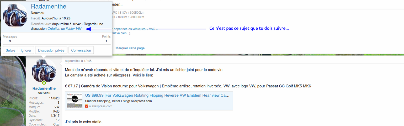Image resolution: width=404 pixels, height=126 pixels.
Task: Open the AliExpress rotating emblem camera link
Action: coord(157,96)
